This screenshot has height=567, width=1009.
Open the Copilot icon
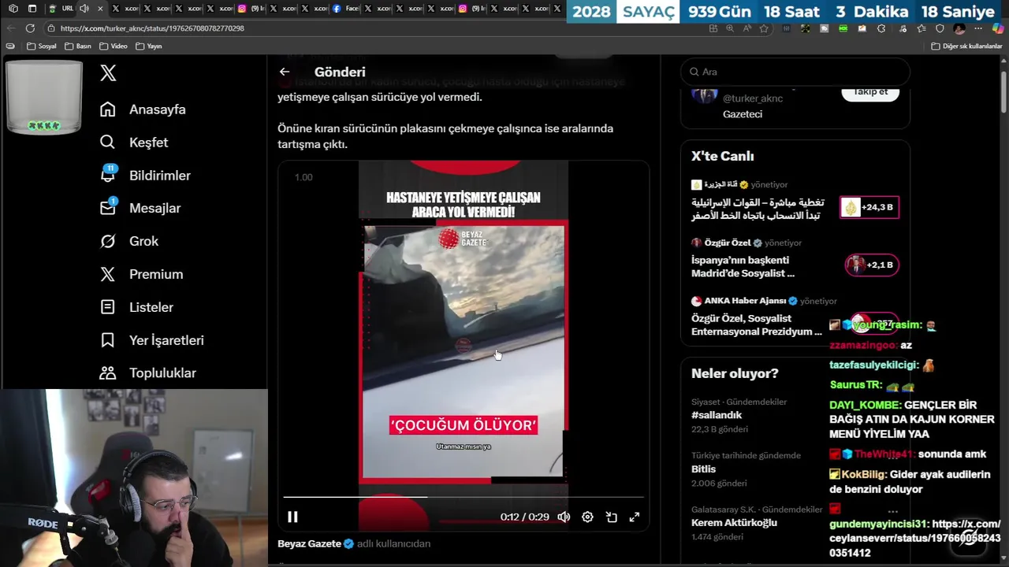click(x=998, y=28)
